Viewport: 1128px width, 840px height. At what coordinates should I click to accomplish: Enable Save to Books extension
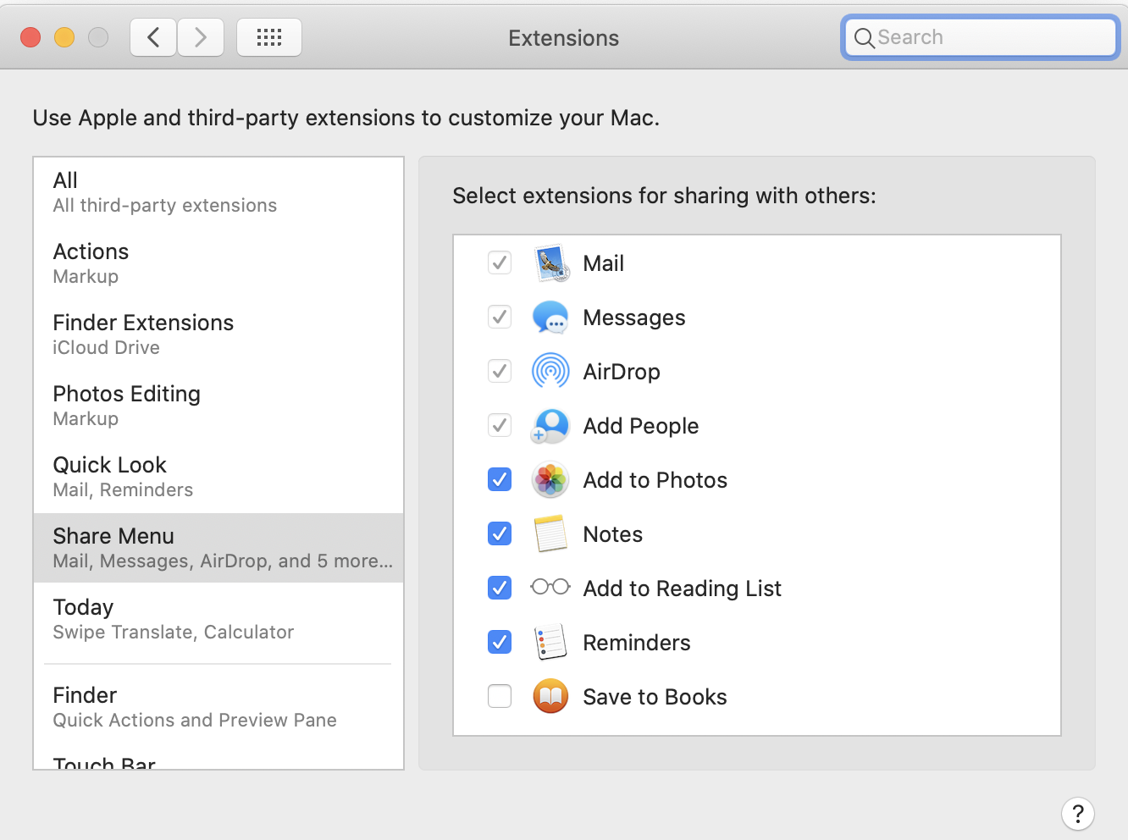[500, 696]
